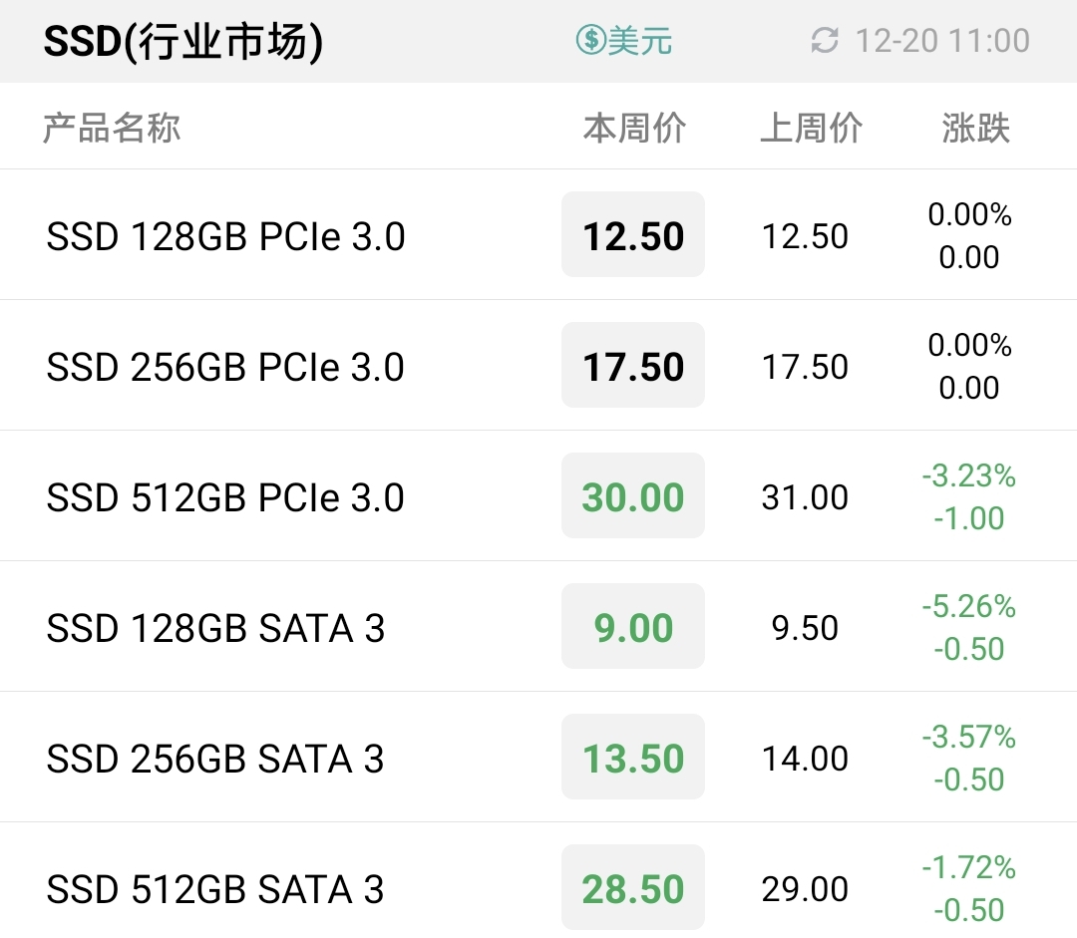The width and height of the screenshot is (1077, 938).
Task: Click the refresh icon beside 12-20 11:00
Action: (825, 41)
